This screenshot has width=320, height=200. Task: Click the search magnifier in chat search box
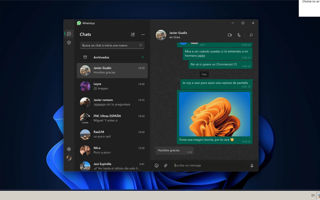coord(141,45)
